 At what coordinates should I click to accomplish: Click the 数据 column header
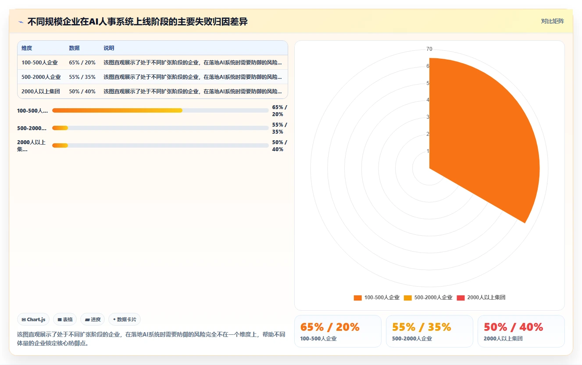74,48
